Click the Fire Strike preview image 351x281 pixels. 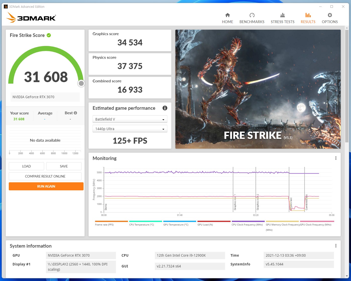click(x=258, y=89)
